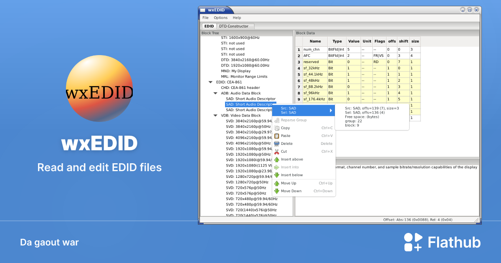Switch to the DTD Constructor tab

(235, 26)
